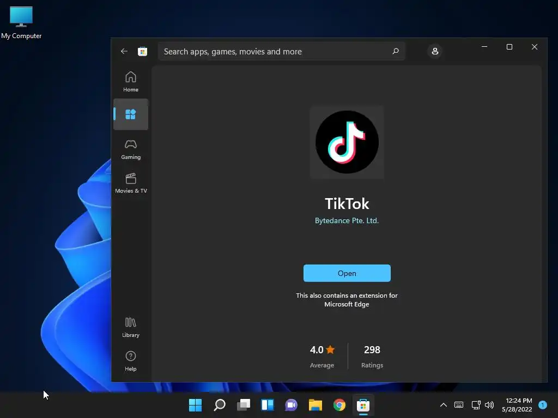Close the Microsoft Store window
Viewport: 558px width, 418px height.
[535, 47]
